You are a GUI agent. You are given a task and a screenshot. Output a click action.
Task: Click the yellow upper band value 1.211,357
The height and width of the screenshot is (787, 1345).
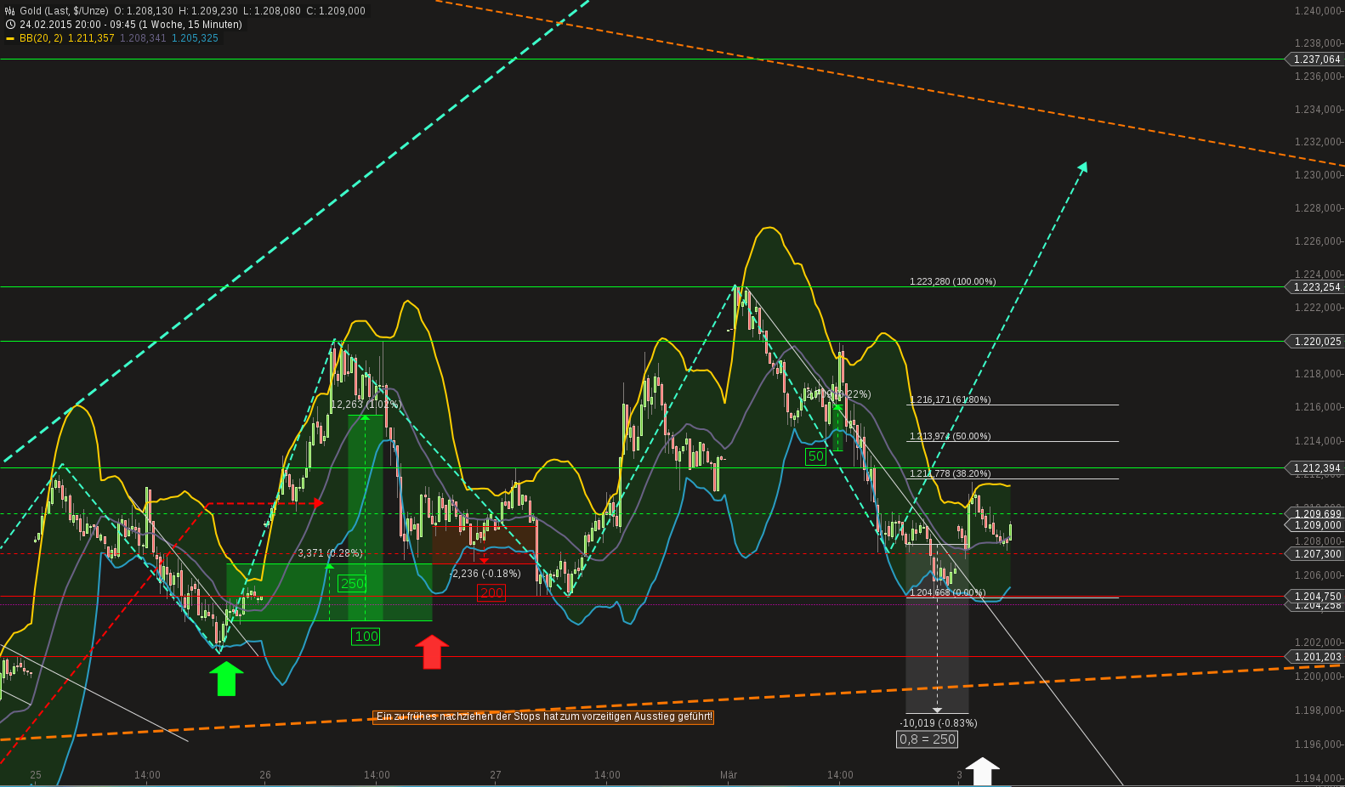tap(91, 38)
